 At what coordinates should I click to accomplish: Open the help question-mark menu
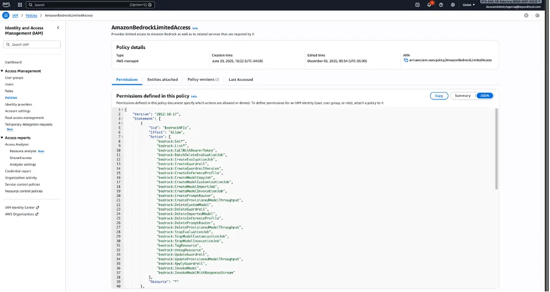(x=441, y=5)
